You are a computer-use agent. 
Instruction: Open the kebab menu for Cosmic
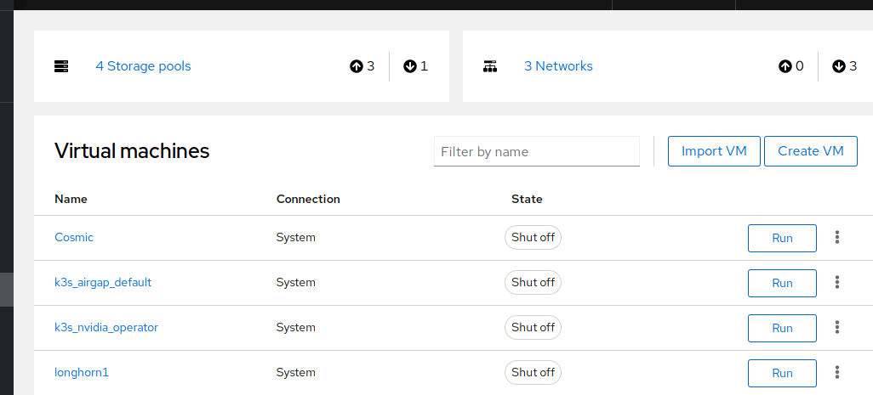click(x=837, y=238)
